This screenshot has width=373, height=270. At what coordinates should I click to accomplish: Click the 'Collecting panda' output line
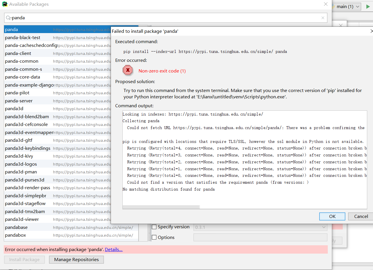tap(141, 121)
